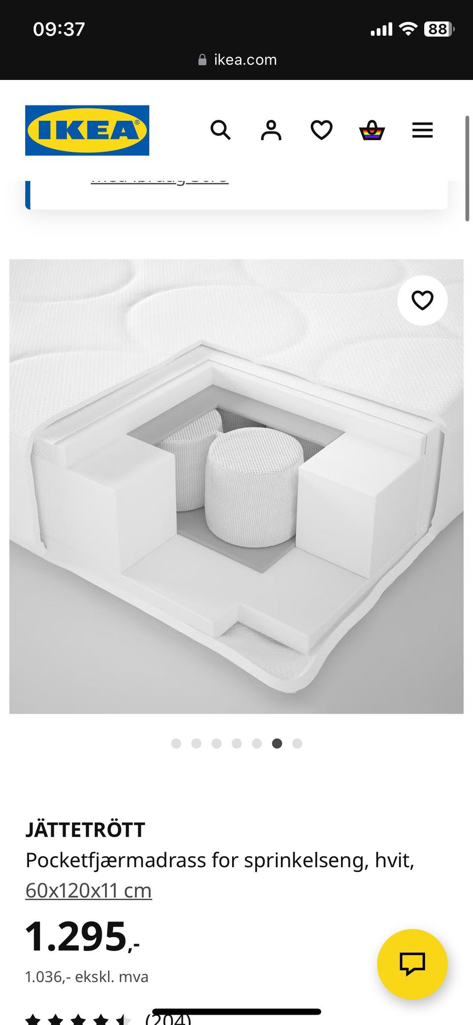
Task: Open the shopping basket icon
Action: coord(372,130)
